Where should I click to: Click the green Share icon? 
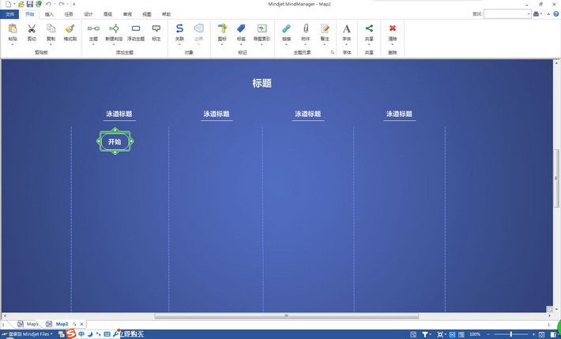369,28
